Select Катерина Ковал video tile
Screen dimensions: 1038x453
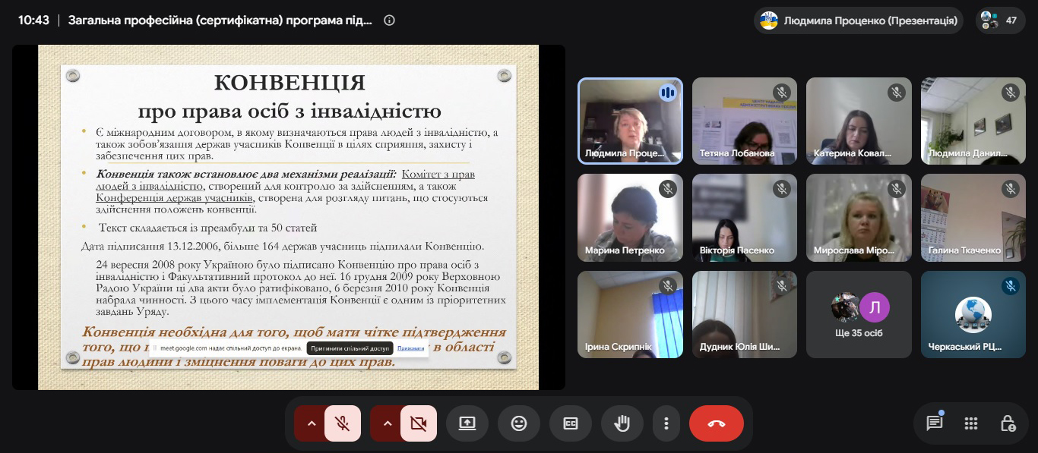click(x=859, y=121)
